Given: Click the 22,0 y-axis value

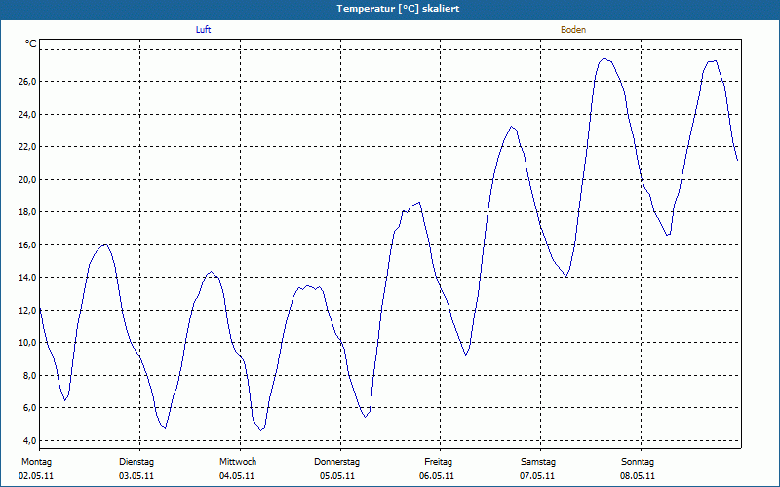Looking at the screenshot, I should tap(28, 147).
